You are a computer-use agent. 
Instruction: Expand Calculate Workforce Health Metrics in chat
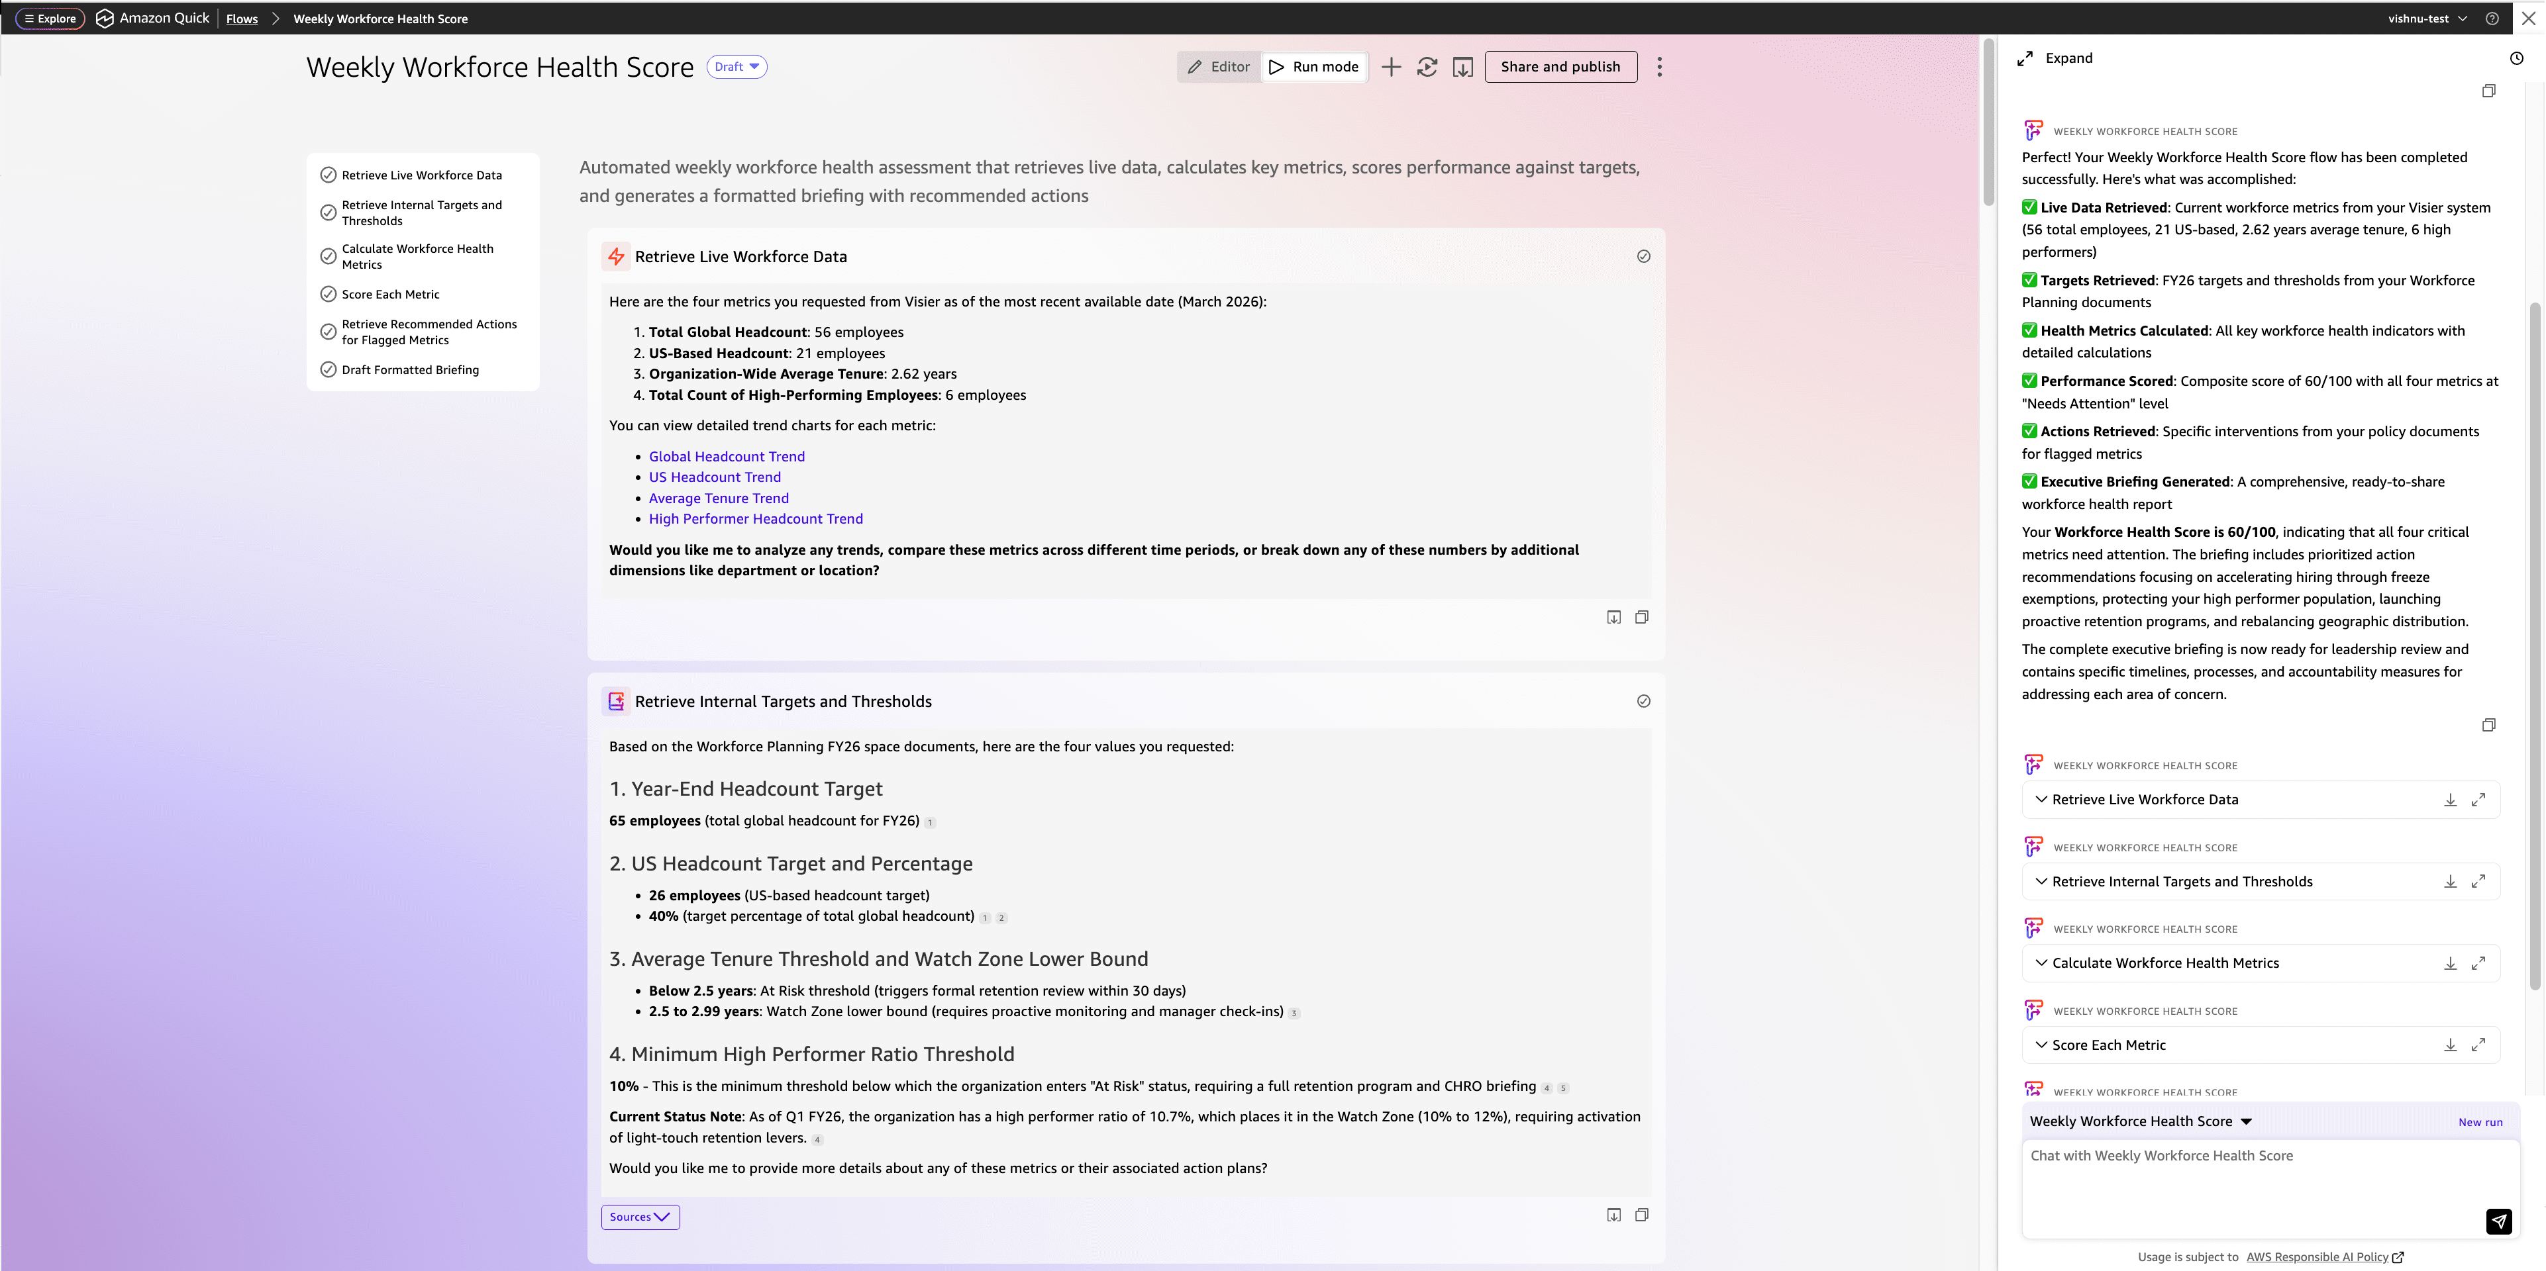[2041, 963]
